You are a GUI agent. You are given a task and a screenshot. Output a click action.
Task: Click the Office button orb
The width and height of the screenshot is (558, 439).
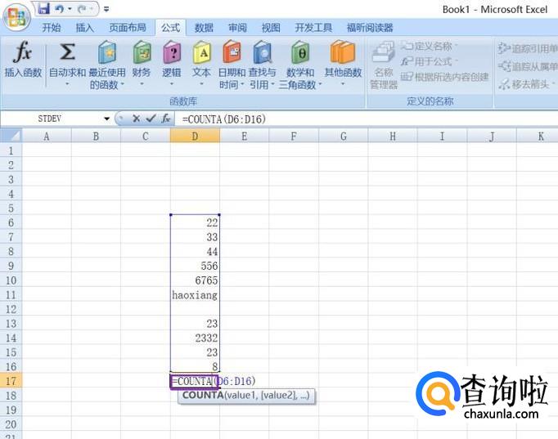(16, 16)
